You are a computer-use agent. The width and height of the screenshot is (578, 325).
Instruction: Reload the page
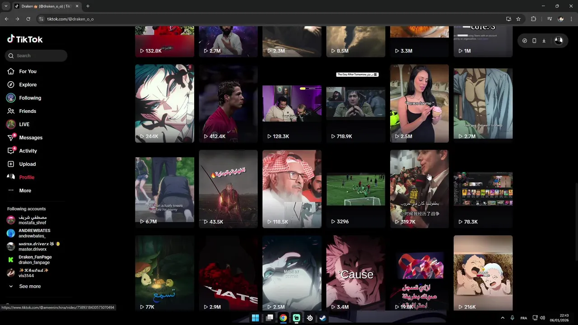coord(28,19)
